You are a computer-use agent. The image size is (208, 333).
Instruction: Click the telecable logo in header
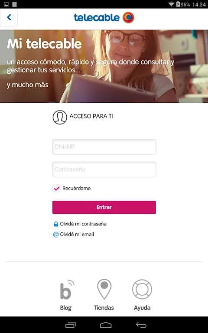[x=104, y=17]
